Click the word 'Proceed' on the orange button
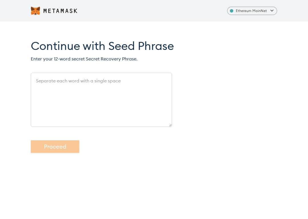Viewport: 308px width, 219px height. pyautogui.click(x=55, y=147)
